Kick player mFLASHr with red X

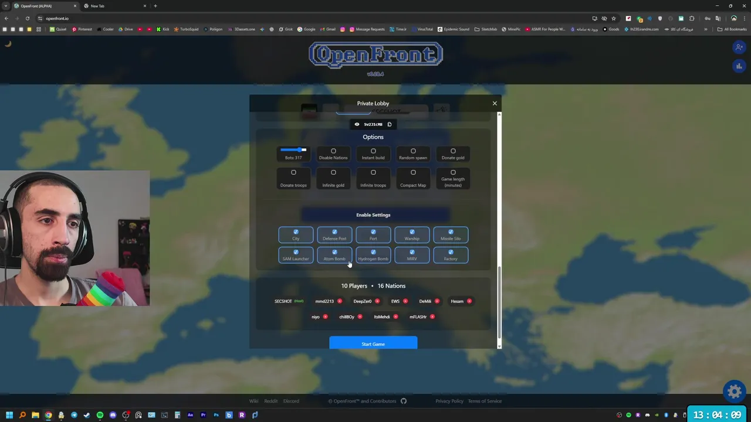pyautogui.click(x=432, y=317)
